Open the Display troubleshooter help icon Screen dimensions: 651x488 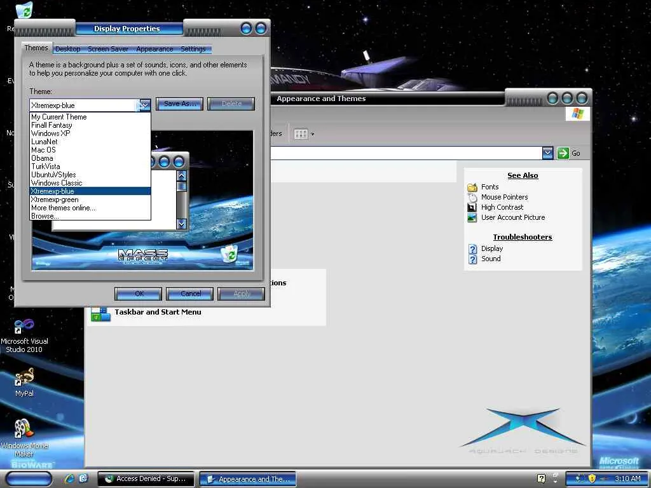pos(473,248)
